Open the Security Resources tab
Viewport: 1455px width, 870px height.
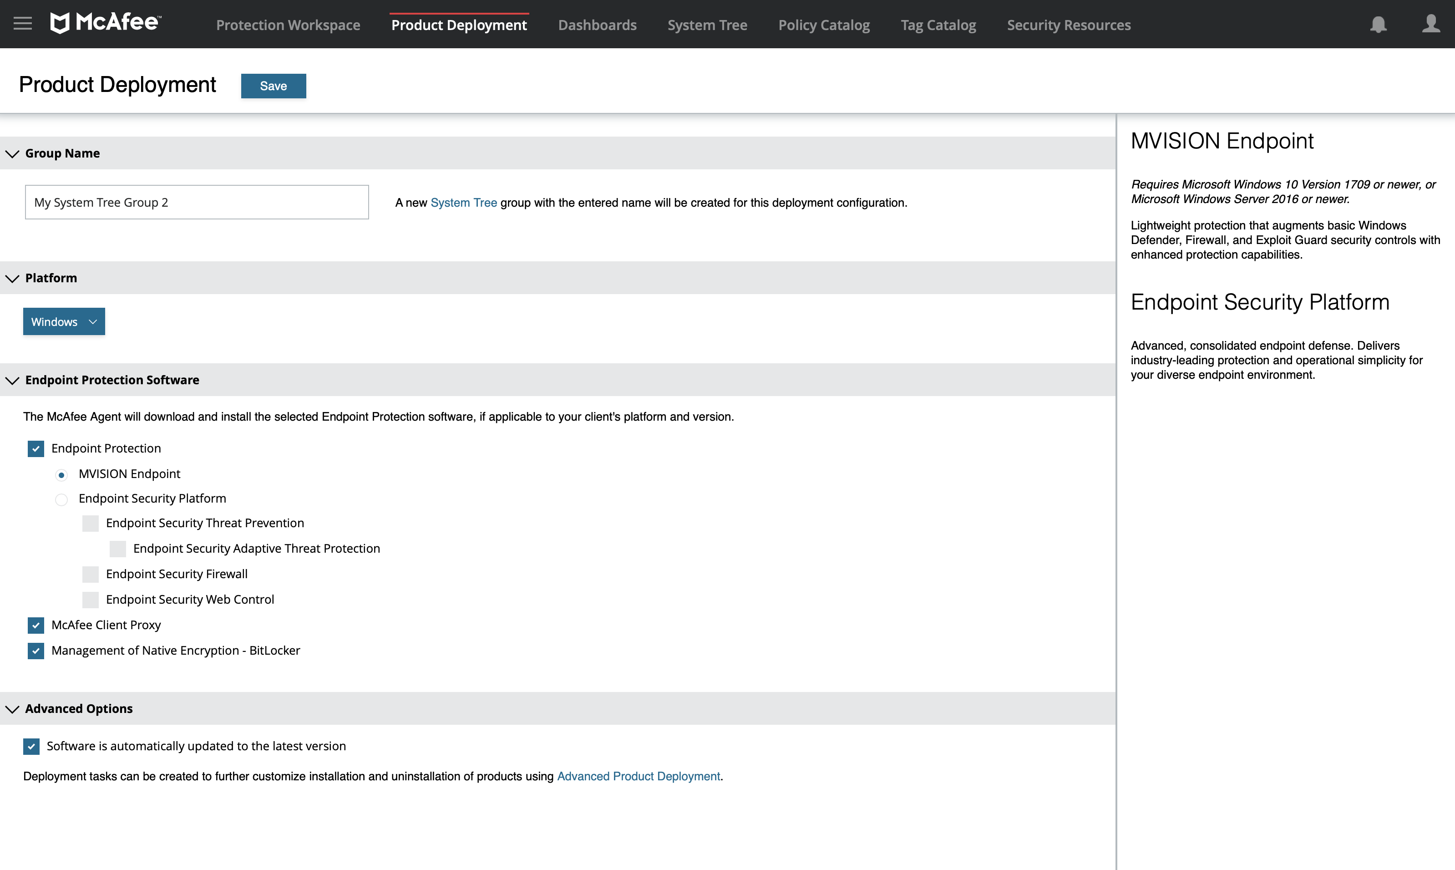[1069, 25]
